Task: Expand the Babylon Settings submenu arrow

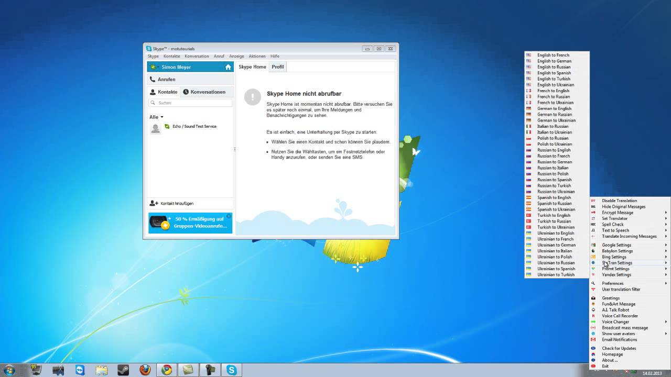Action: [666, 251]
